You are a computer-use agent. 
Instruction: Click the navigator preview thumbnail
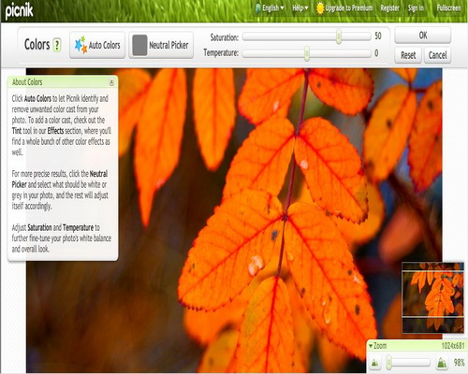point(433,297)
